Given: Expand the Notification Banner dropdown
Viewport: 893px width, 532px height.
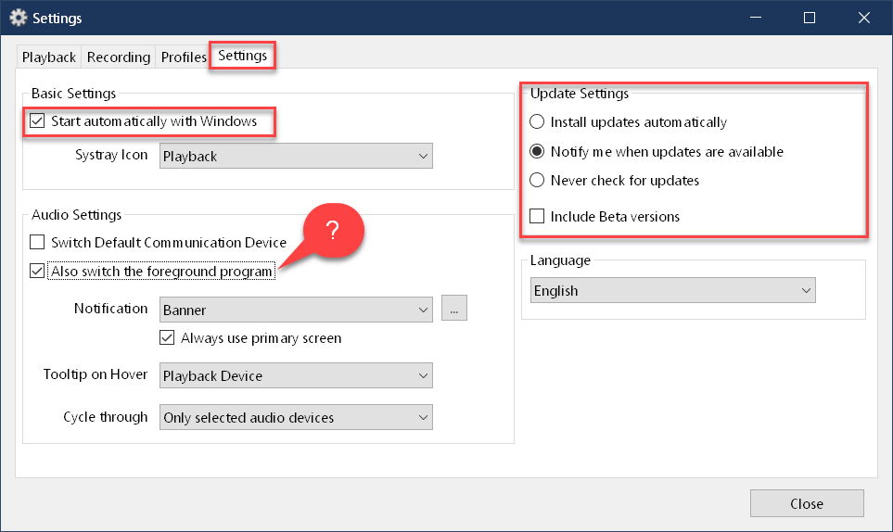Looking at the screenshot, I should point(296,310).
